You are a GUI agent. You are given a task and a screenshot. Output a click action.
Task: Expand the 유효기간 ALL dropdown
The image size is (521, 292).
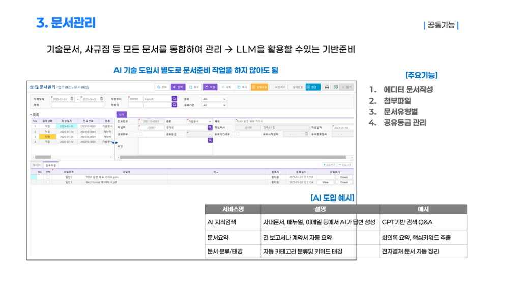point(214,105)
